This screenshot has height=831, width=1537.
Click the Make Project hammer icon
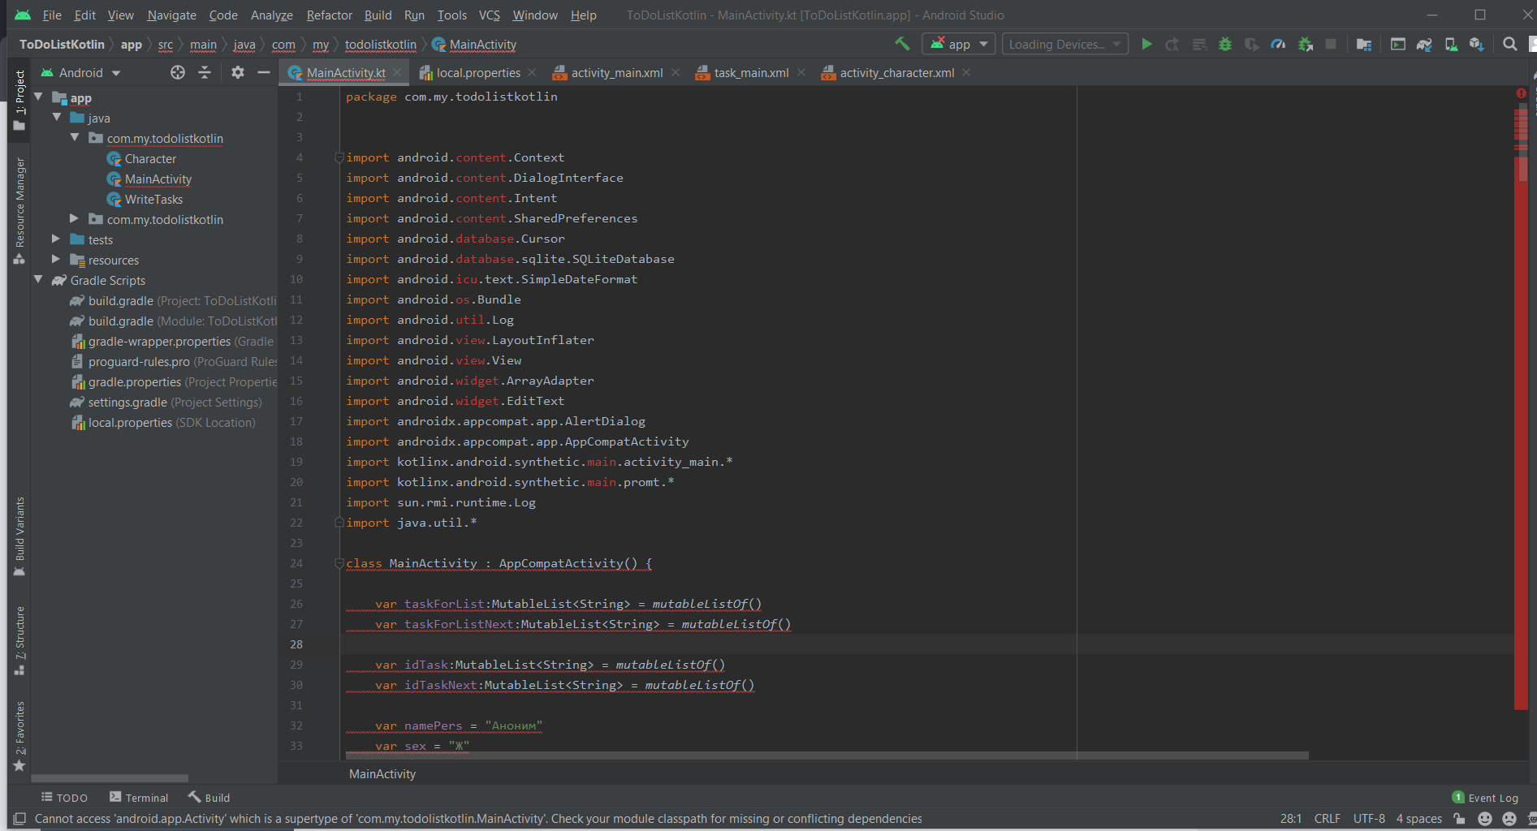click(902, 44)
